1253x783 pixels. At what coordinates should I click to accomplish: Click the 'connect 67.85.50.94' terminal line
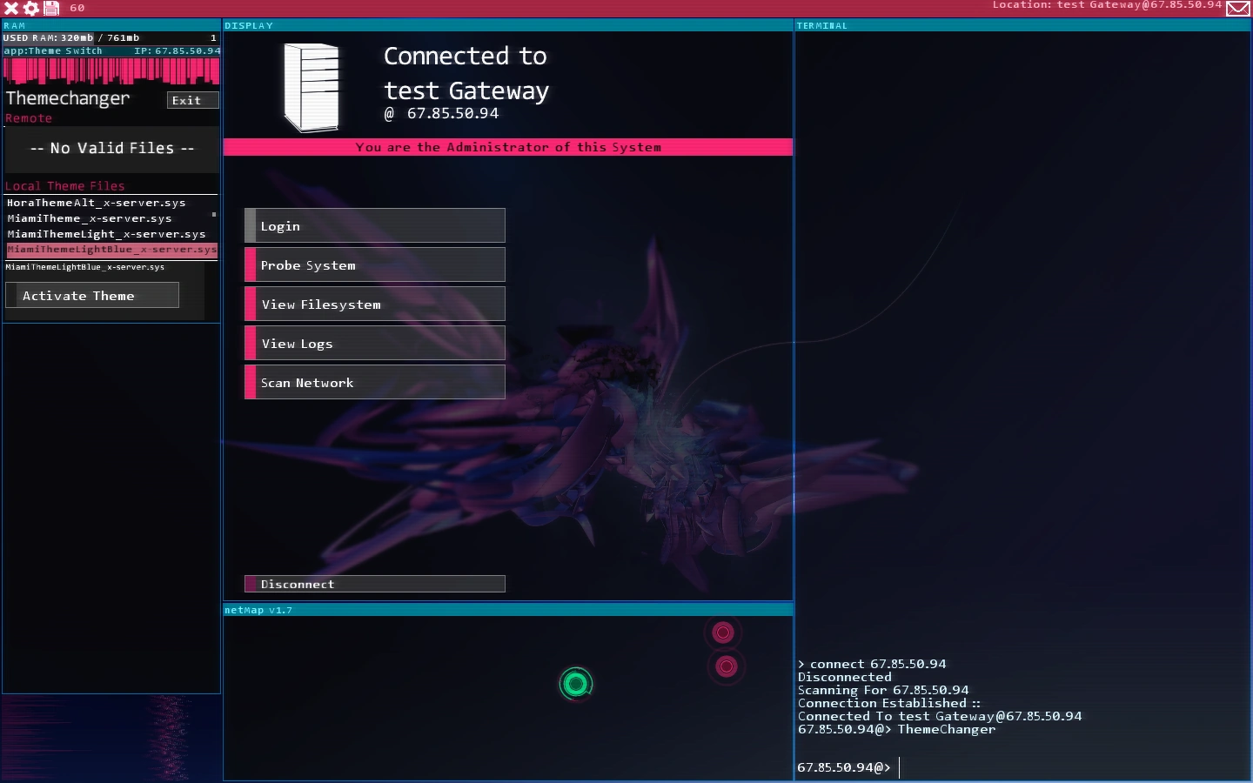tap(872, 664)
